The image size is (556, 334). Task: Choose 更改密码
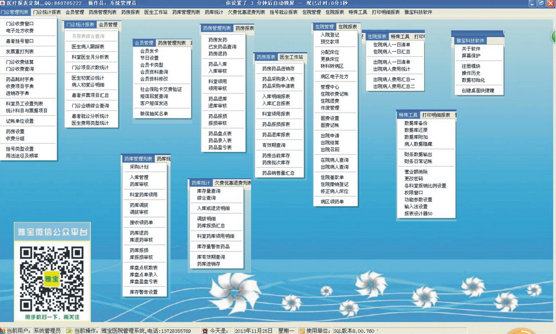tap(414, 179)
